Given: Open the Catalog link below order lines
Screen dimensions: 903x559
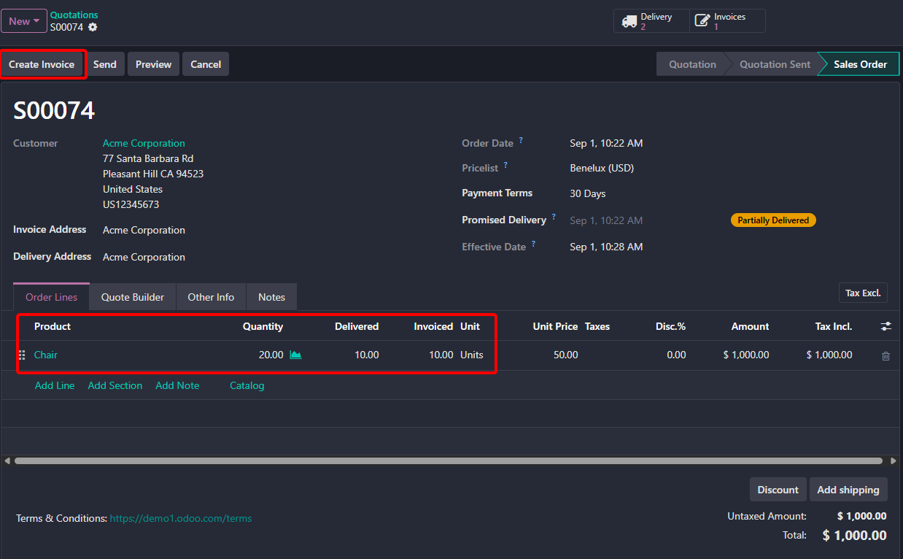Looking at the screenshot, I should pos(247,385).
